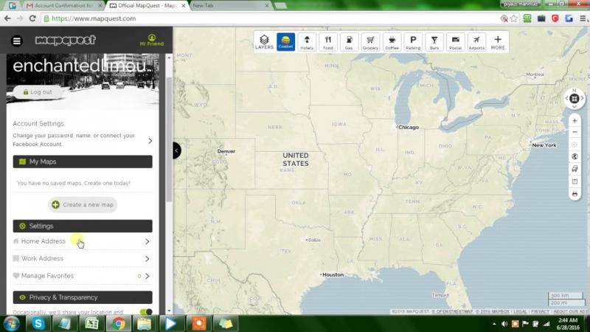Show Parking locations on the map
This screenshot has width=590, height=332.
tap(413, 42)
